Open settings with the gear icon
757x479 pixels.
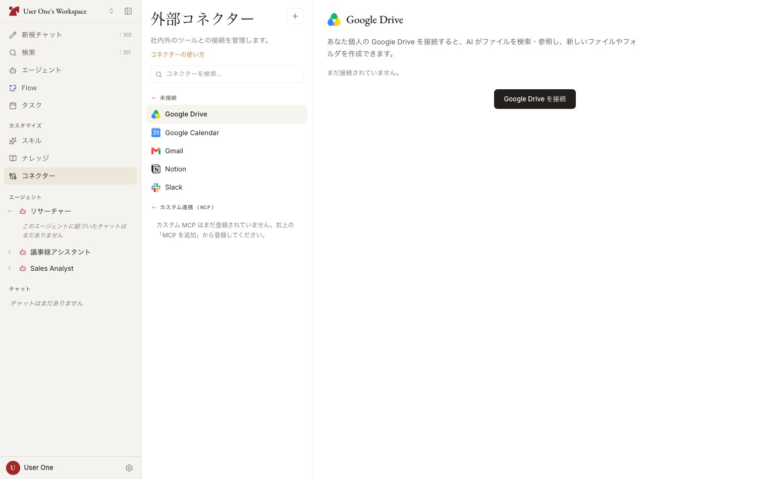[129, 468]
